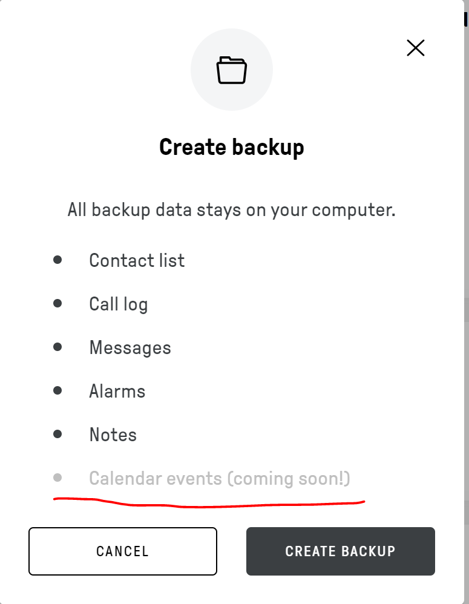Click the Messages list item

130,348
